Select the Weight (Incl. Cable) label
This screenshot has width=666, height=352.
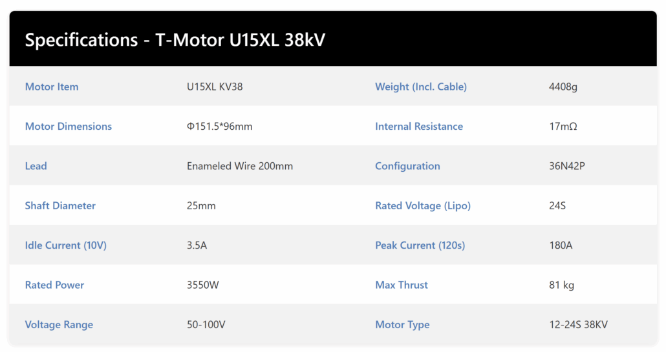pos(421,87)
